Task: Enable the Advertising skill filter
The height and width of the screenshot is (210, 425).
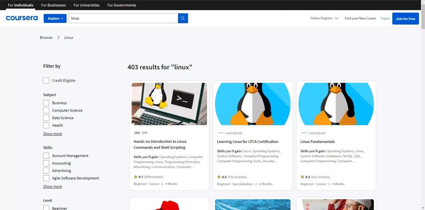Action: 46,171
